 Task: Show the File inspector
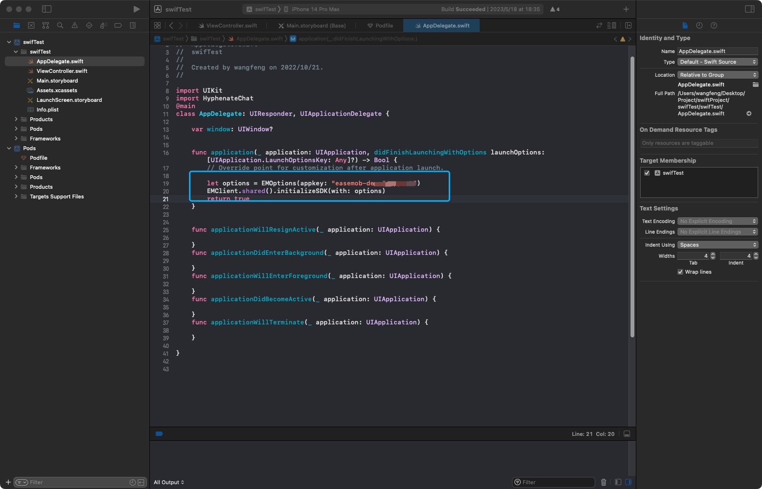pyautogui.click(x=685, y=26)
